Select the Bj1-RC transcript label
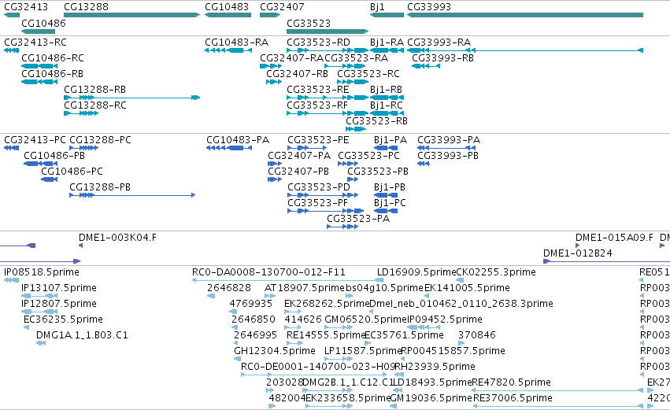 pyautogui.click(x=387, y=105)
